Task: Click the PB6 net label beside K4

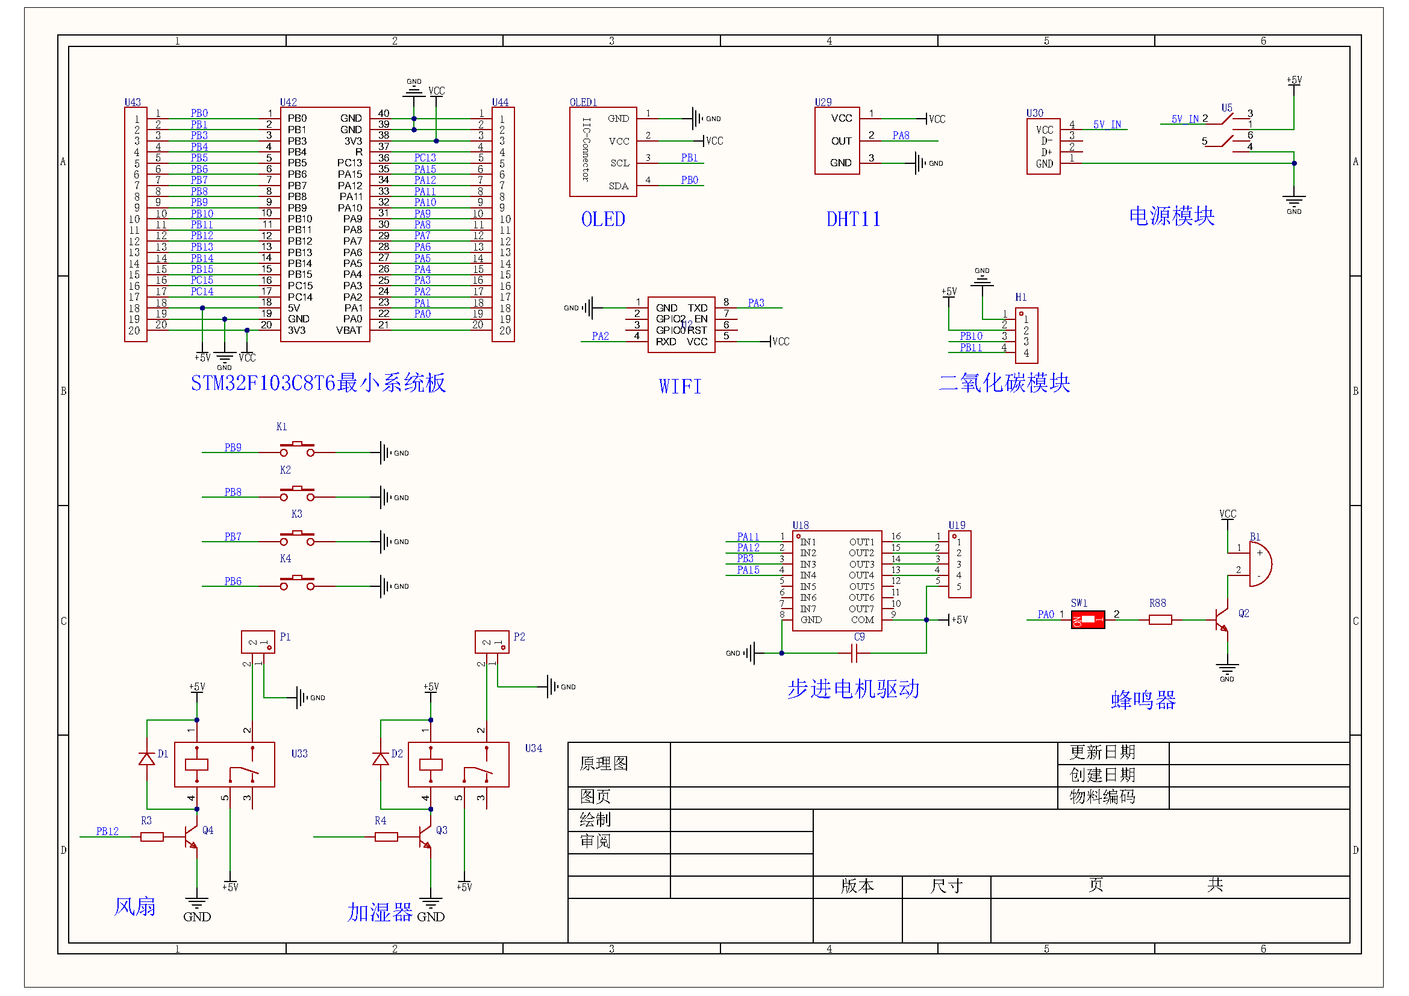Action: (233, 582)
